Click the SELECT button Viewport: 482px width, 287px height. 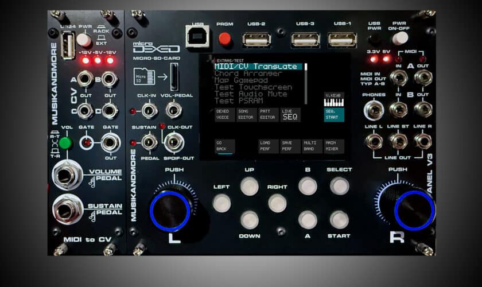tap(339, 186)
